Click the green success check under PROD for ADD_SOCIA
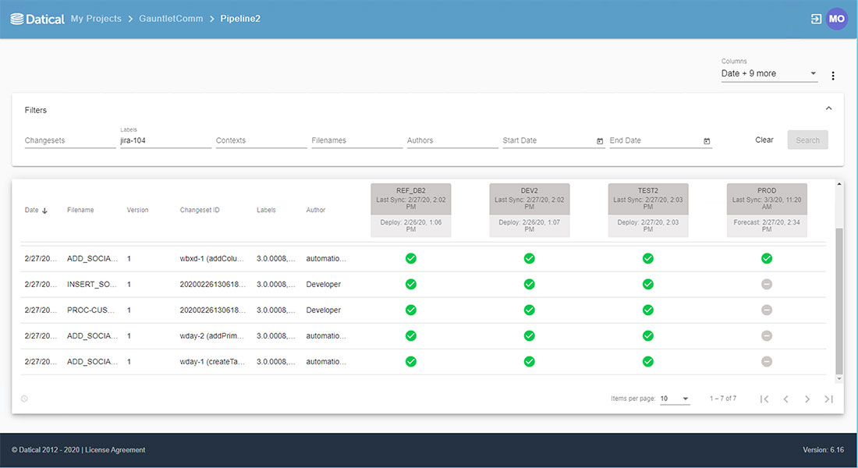 (x=766, y=258)
